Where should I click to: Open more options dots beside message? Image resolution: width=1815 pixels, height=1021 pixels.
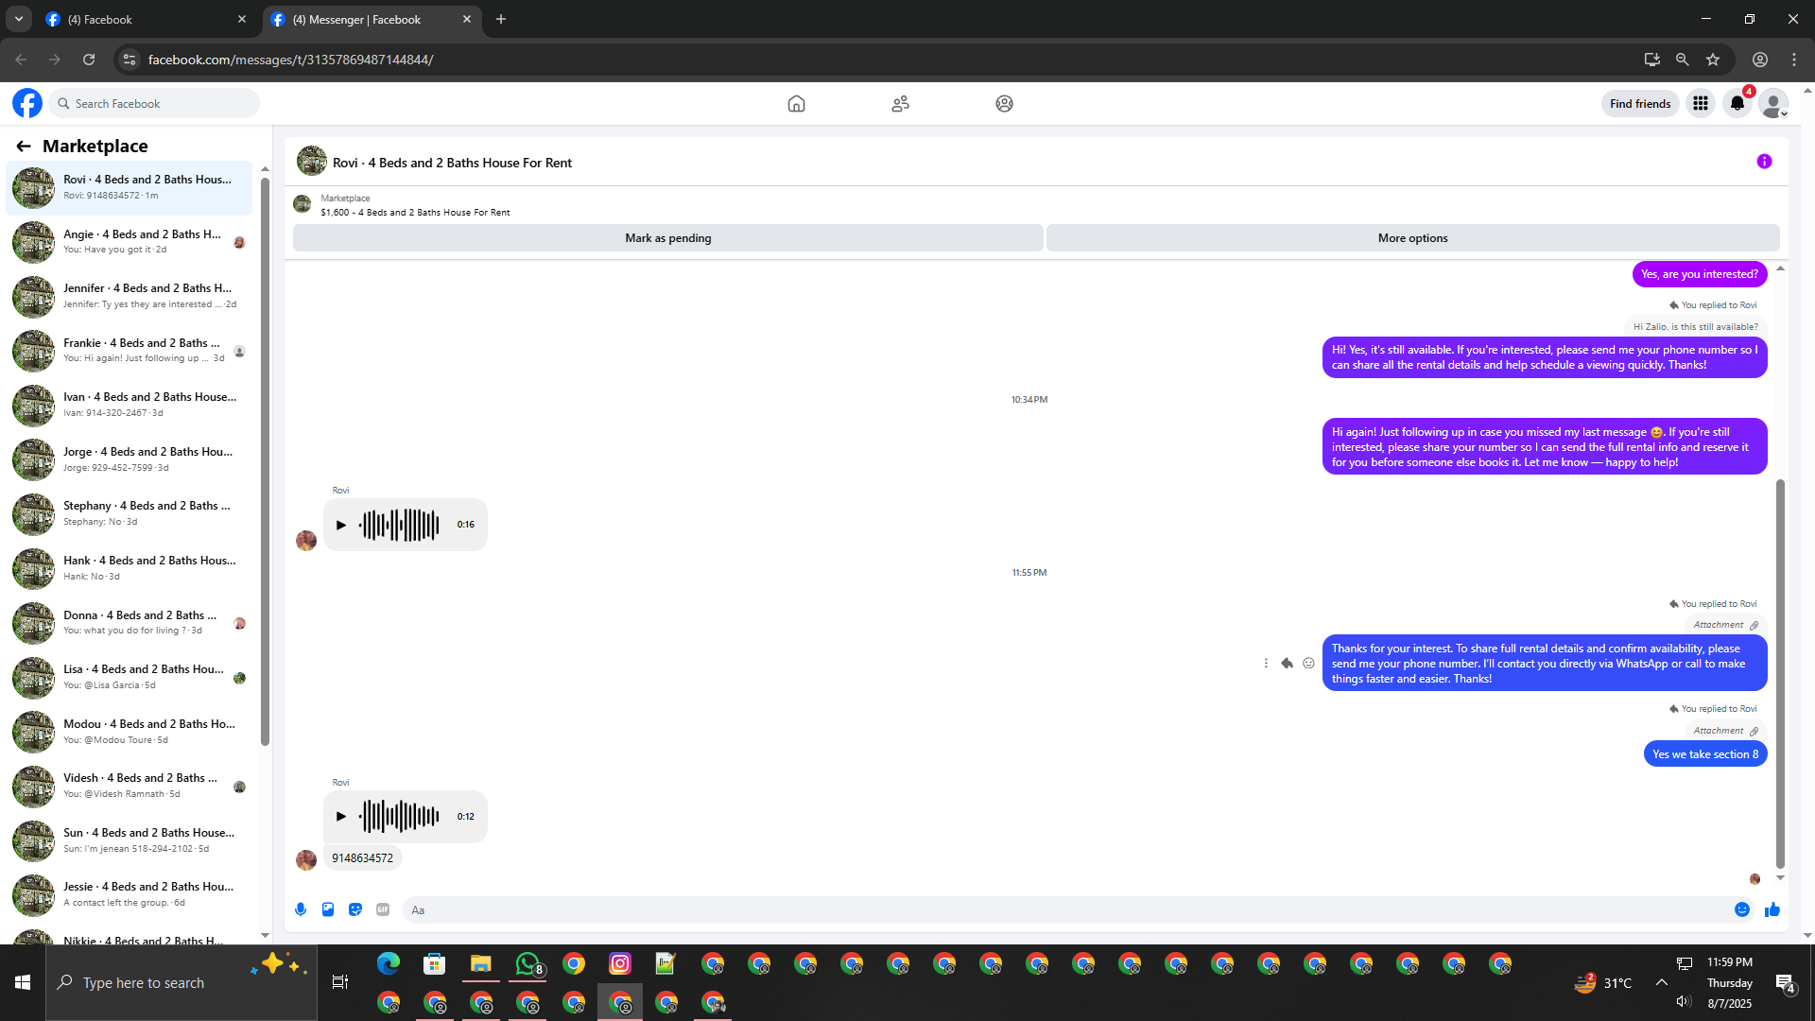[1266, 664]
